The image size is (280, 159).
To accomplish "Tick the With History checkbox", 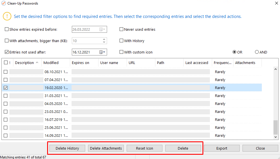I will click(x=121, y=41).
